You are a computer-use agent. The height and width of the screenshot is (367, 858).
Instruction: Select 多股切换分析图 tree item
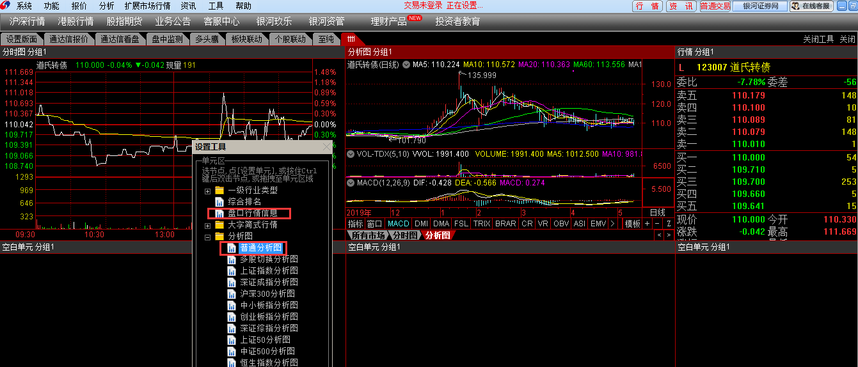[x=269, y=260]
